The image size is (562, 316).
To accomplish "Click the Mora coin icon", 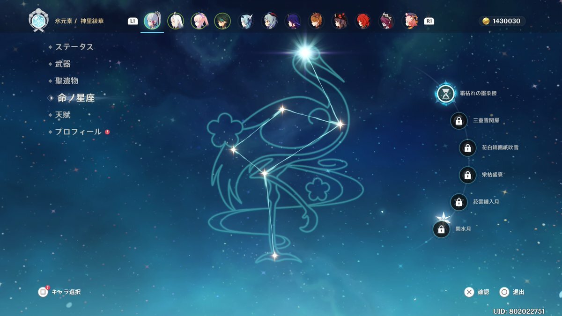I will 486,21.
